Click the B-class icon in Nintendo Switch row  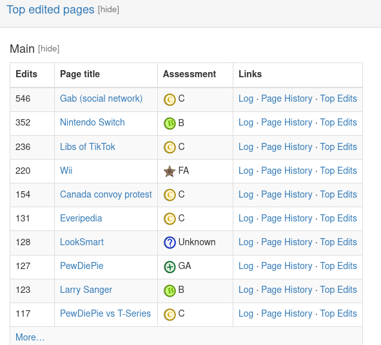170,123
